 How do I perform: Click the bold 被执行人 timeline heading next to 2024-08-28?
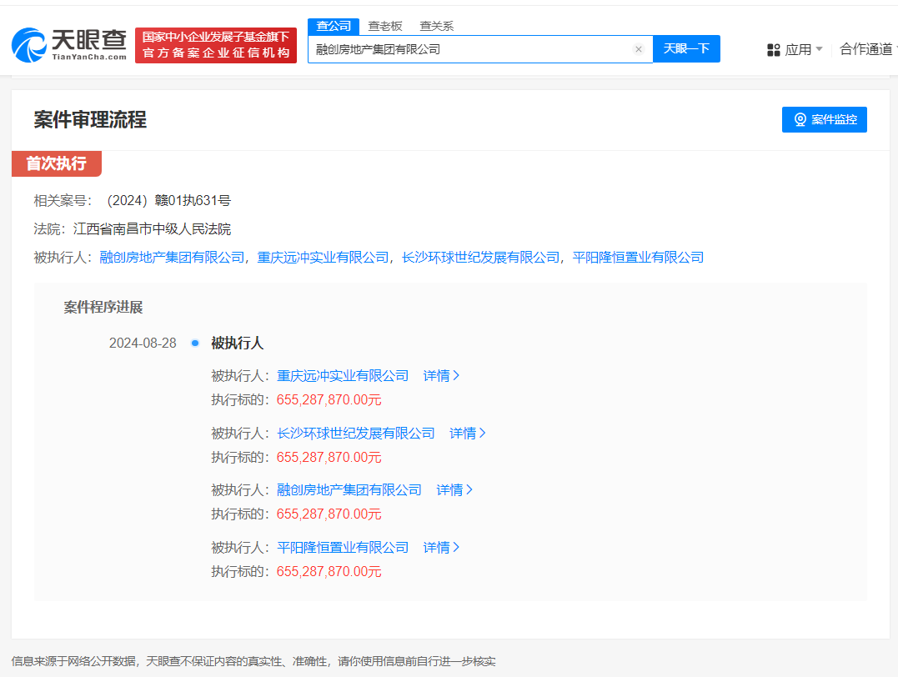[x=237, y=343]
